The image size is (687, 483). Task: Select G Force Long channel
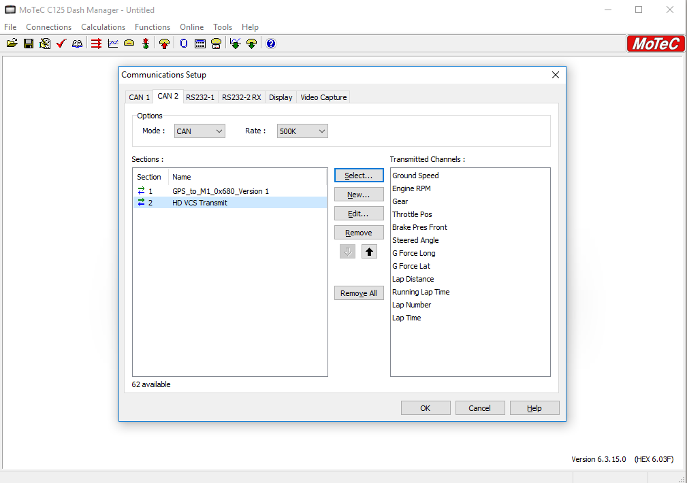(413, 253)
